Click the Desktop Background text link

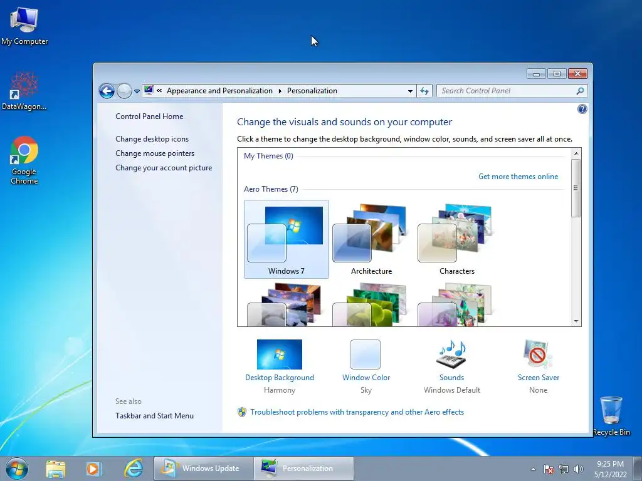coord(280,378)
